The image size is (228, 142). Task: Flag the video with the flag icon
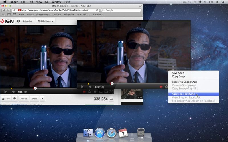click(42, 99)
